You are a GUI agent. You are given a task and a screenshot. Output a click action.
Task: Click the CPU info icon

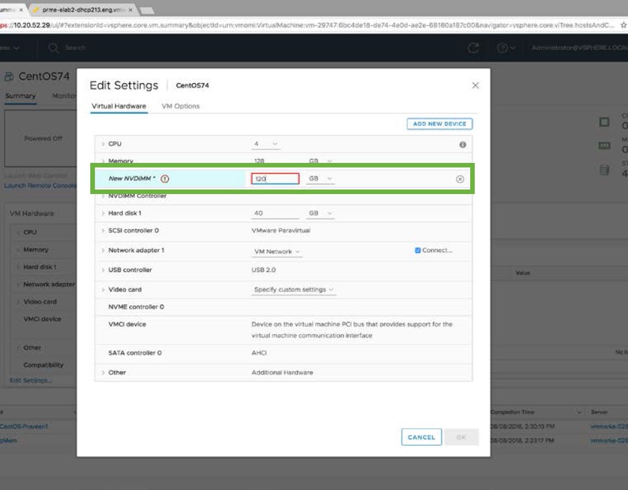tap(462, 145)
